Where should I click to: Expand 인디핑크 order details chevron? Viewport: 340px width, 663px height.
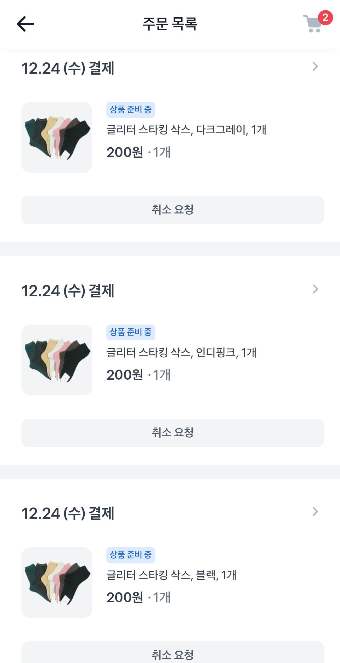tap(315, 289)
